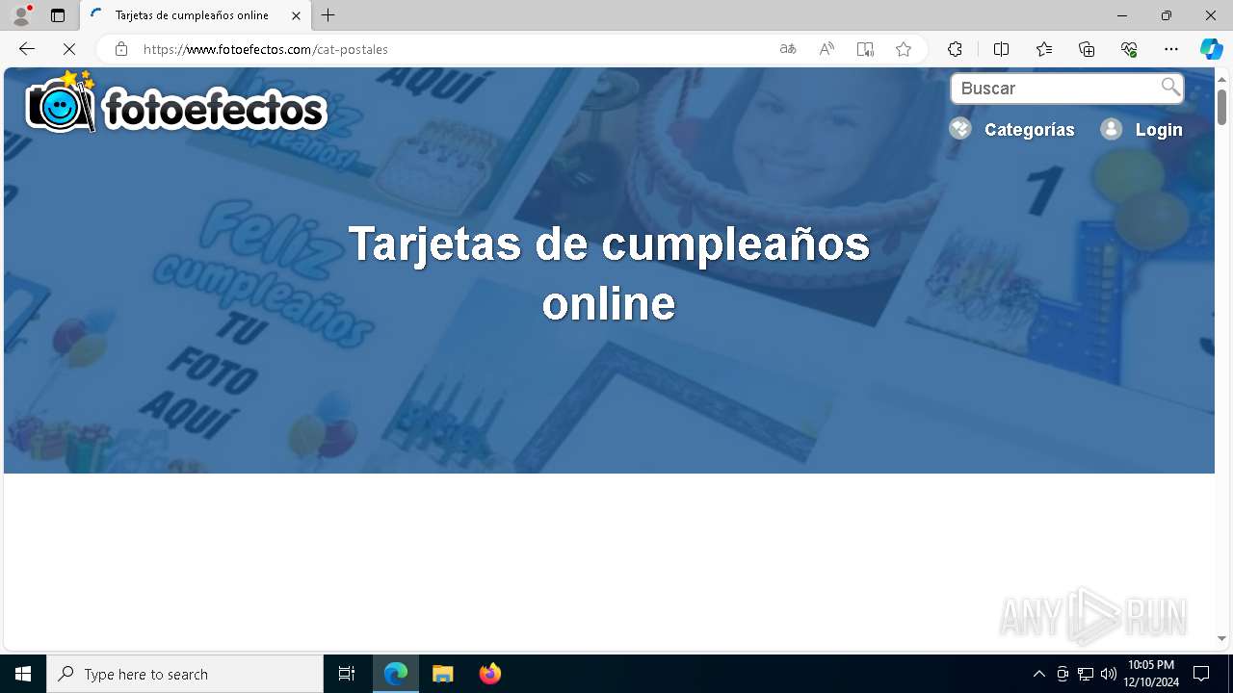Click the Type here to search box
Image resolution: width=1233 pixels, height=693 pixels.
pos(185,674)
